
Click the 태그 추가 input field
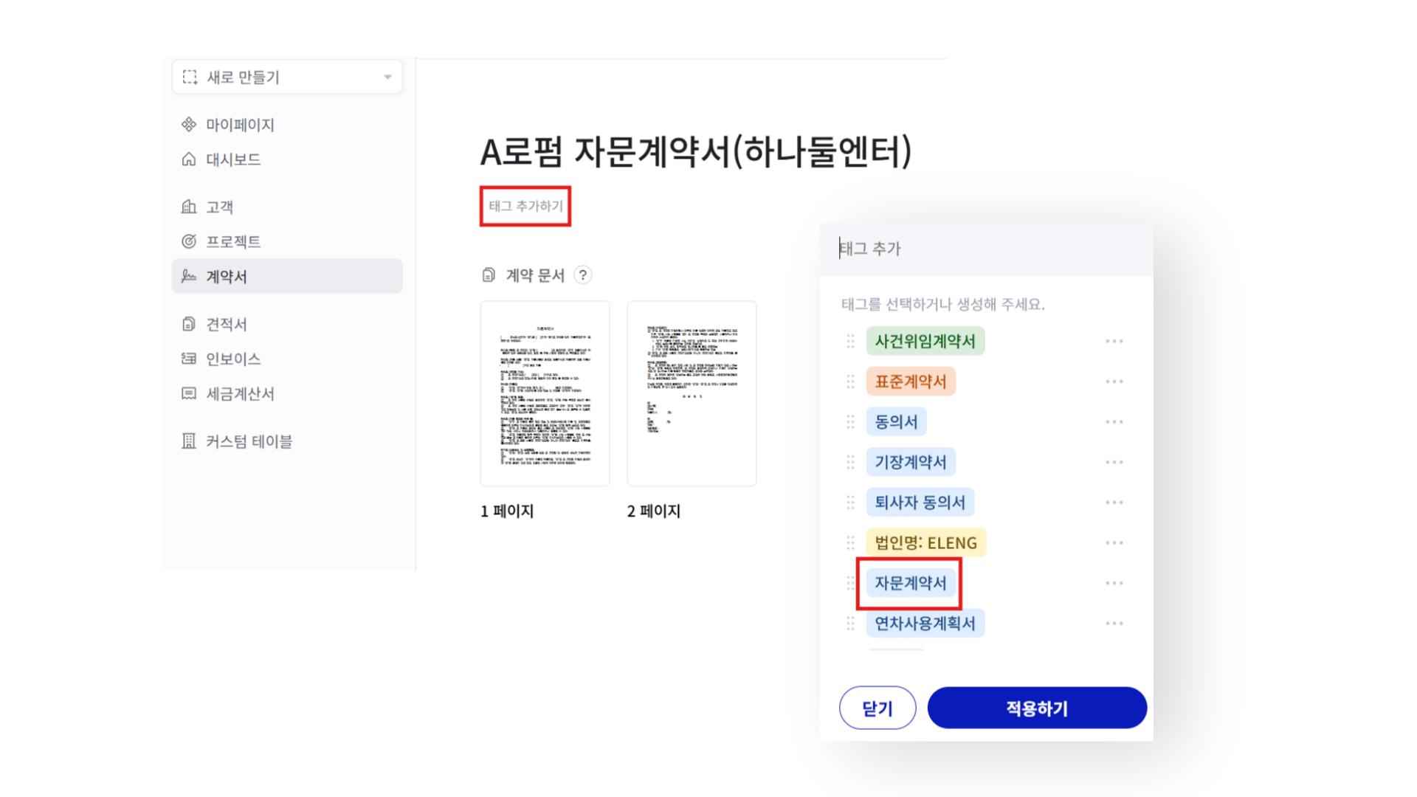coord(987,249)
